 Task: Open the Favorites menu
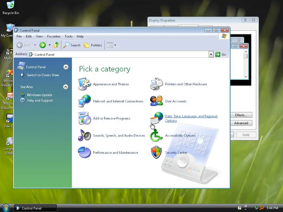(54, 36)
